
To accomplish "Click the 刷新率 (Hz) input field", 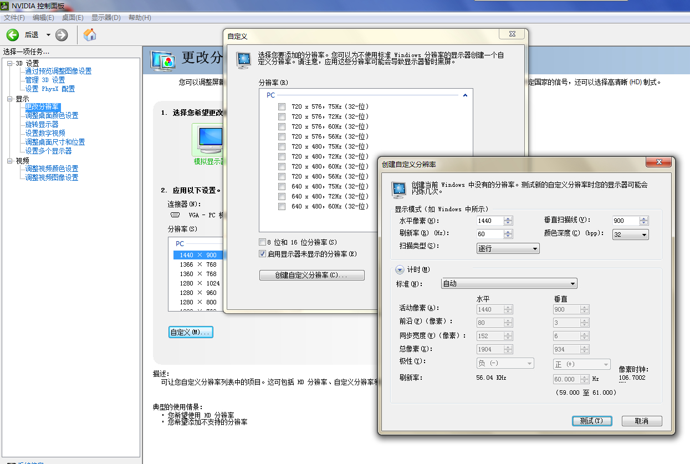I will tap(490, 234).
